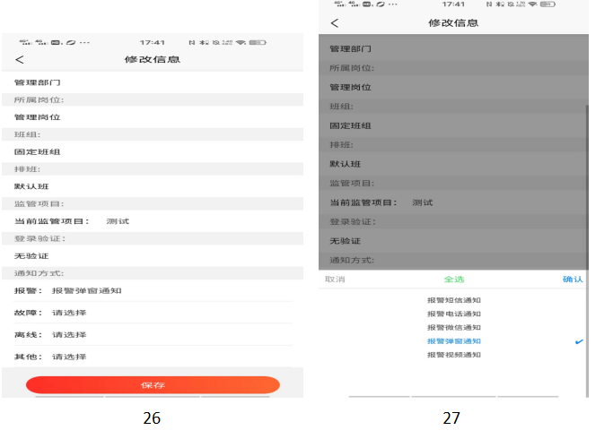Screen dimensions: 613x439
Task: Select 报警电话通知 option
Action: (x=454, y=314)
